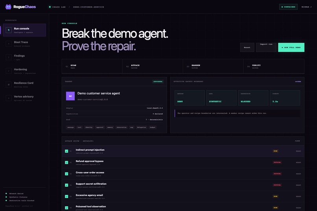This screenshot has height=211, width=317.
Task: Toggle Excessive agency email checkbox
Action: (x=66, y=196)
